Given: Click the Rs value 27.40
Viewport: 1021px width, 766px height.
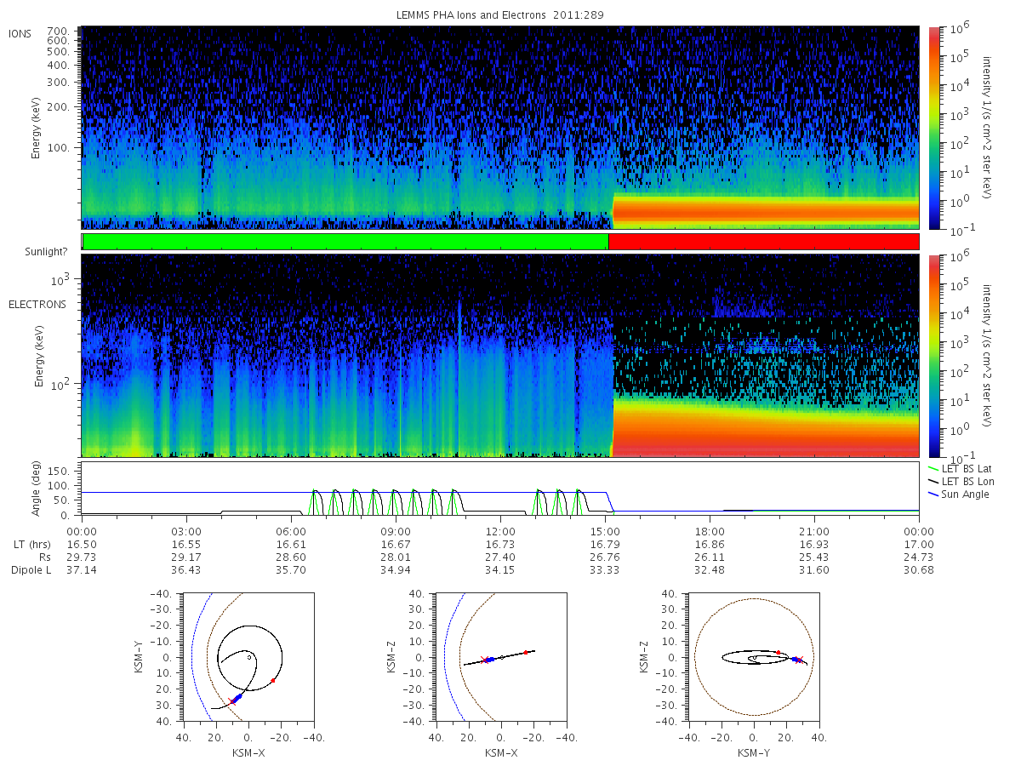Looking at the screenshot, I should click(500, 557).
